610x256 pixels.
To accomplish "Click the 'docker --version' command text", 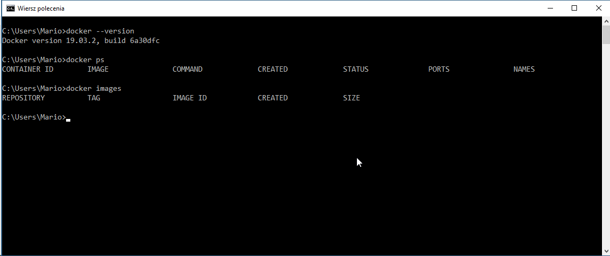I will pyautogui.click(x=100, y=31).
